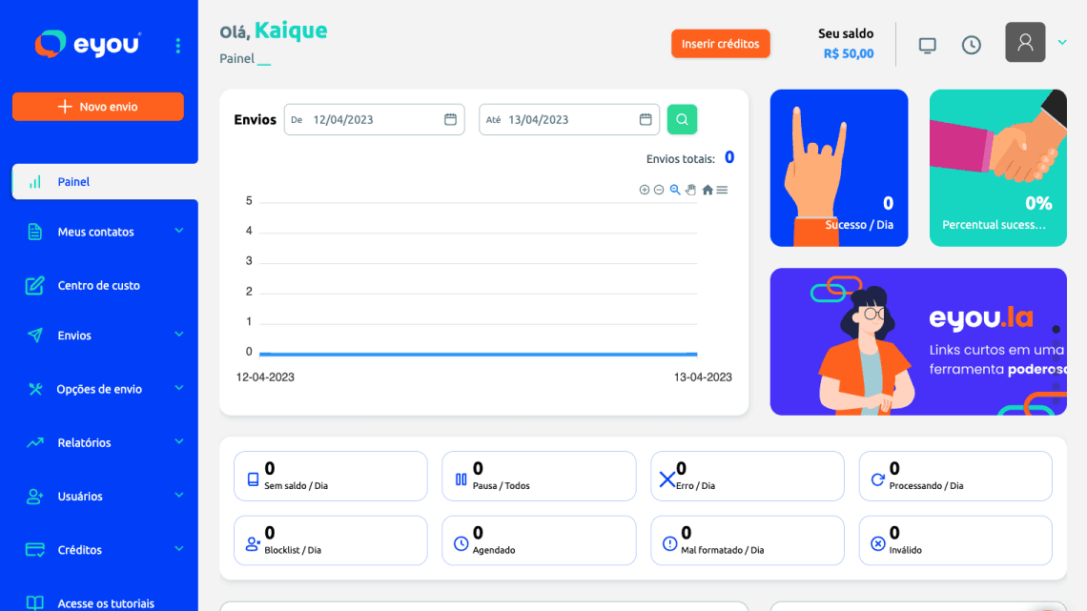Reset chart zoom with home icon
The height and width of the screenshot is (611, 1087).
click(708, 190)
